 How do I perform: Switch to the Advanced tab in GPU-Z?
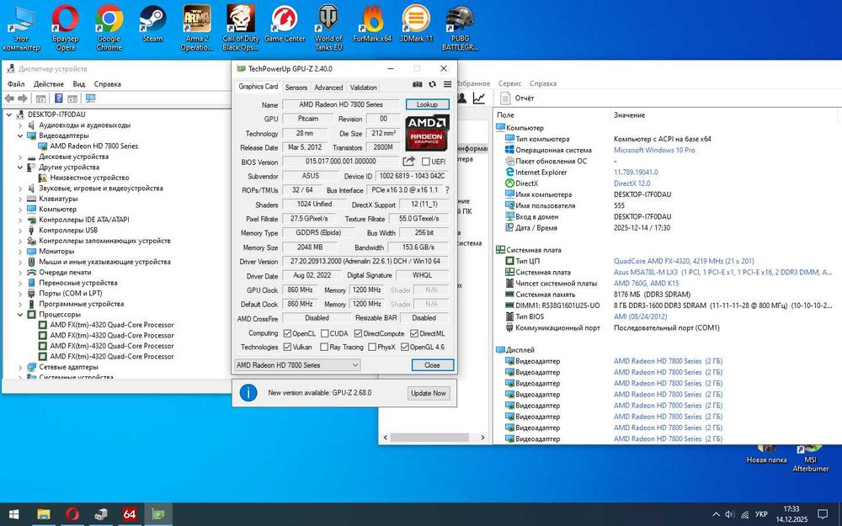click(x=328, y=88)
